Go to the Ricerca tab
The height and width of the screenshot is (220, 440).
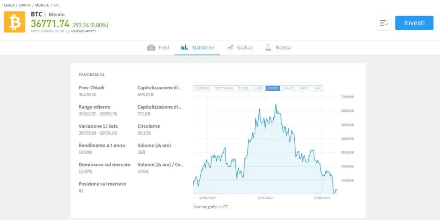278,48
